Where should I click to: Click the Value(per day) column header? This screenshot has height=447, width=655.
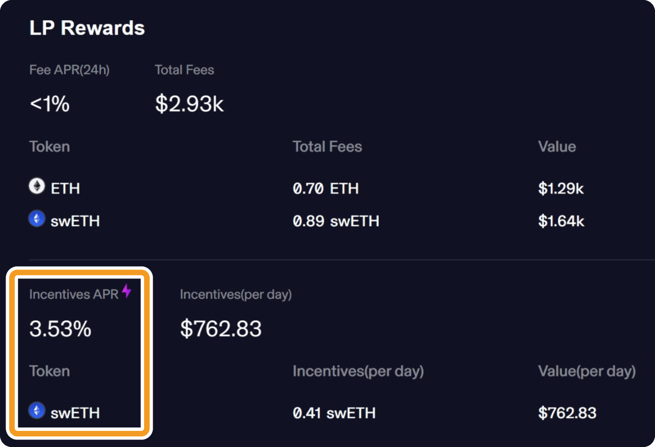coord(587,372)
